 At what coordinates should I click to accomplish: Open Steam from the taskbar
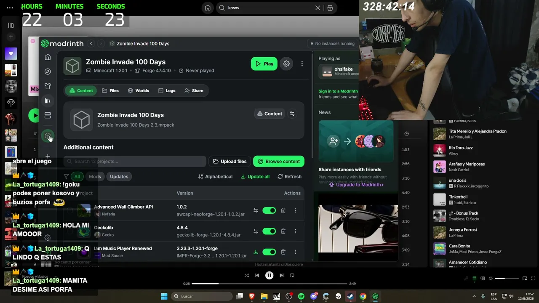point(350,296)
